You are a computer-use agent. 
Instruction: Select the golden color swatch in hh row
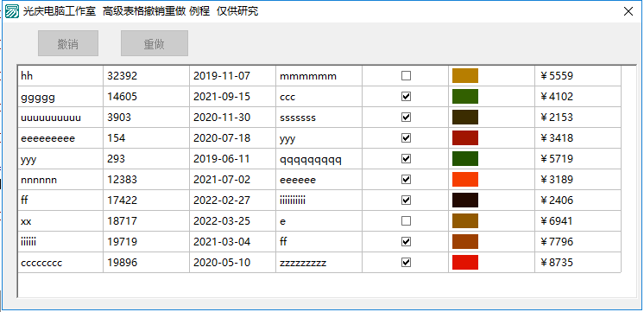point(465,76)
